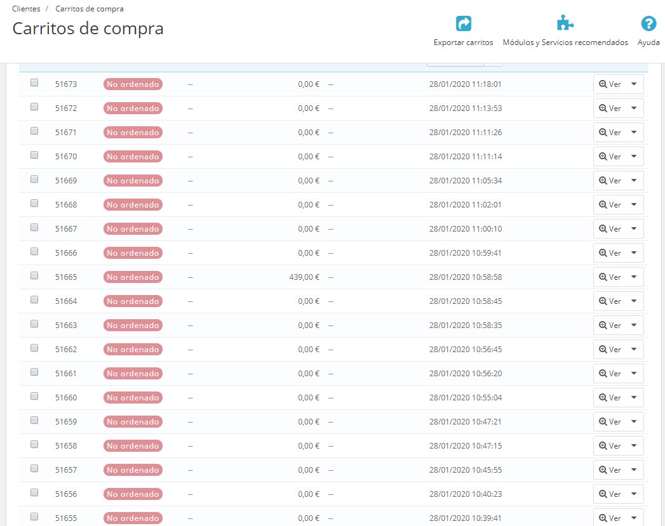
Task: Click No ordenado badge of cart 51670
Action: click(x=133, y=157)
